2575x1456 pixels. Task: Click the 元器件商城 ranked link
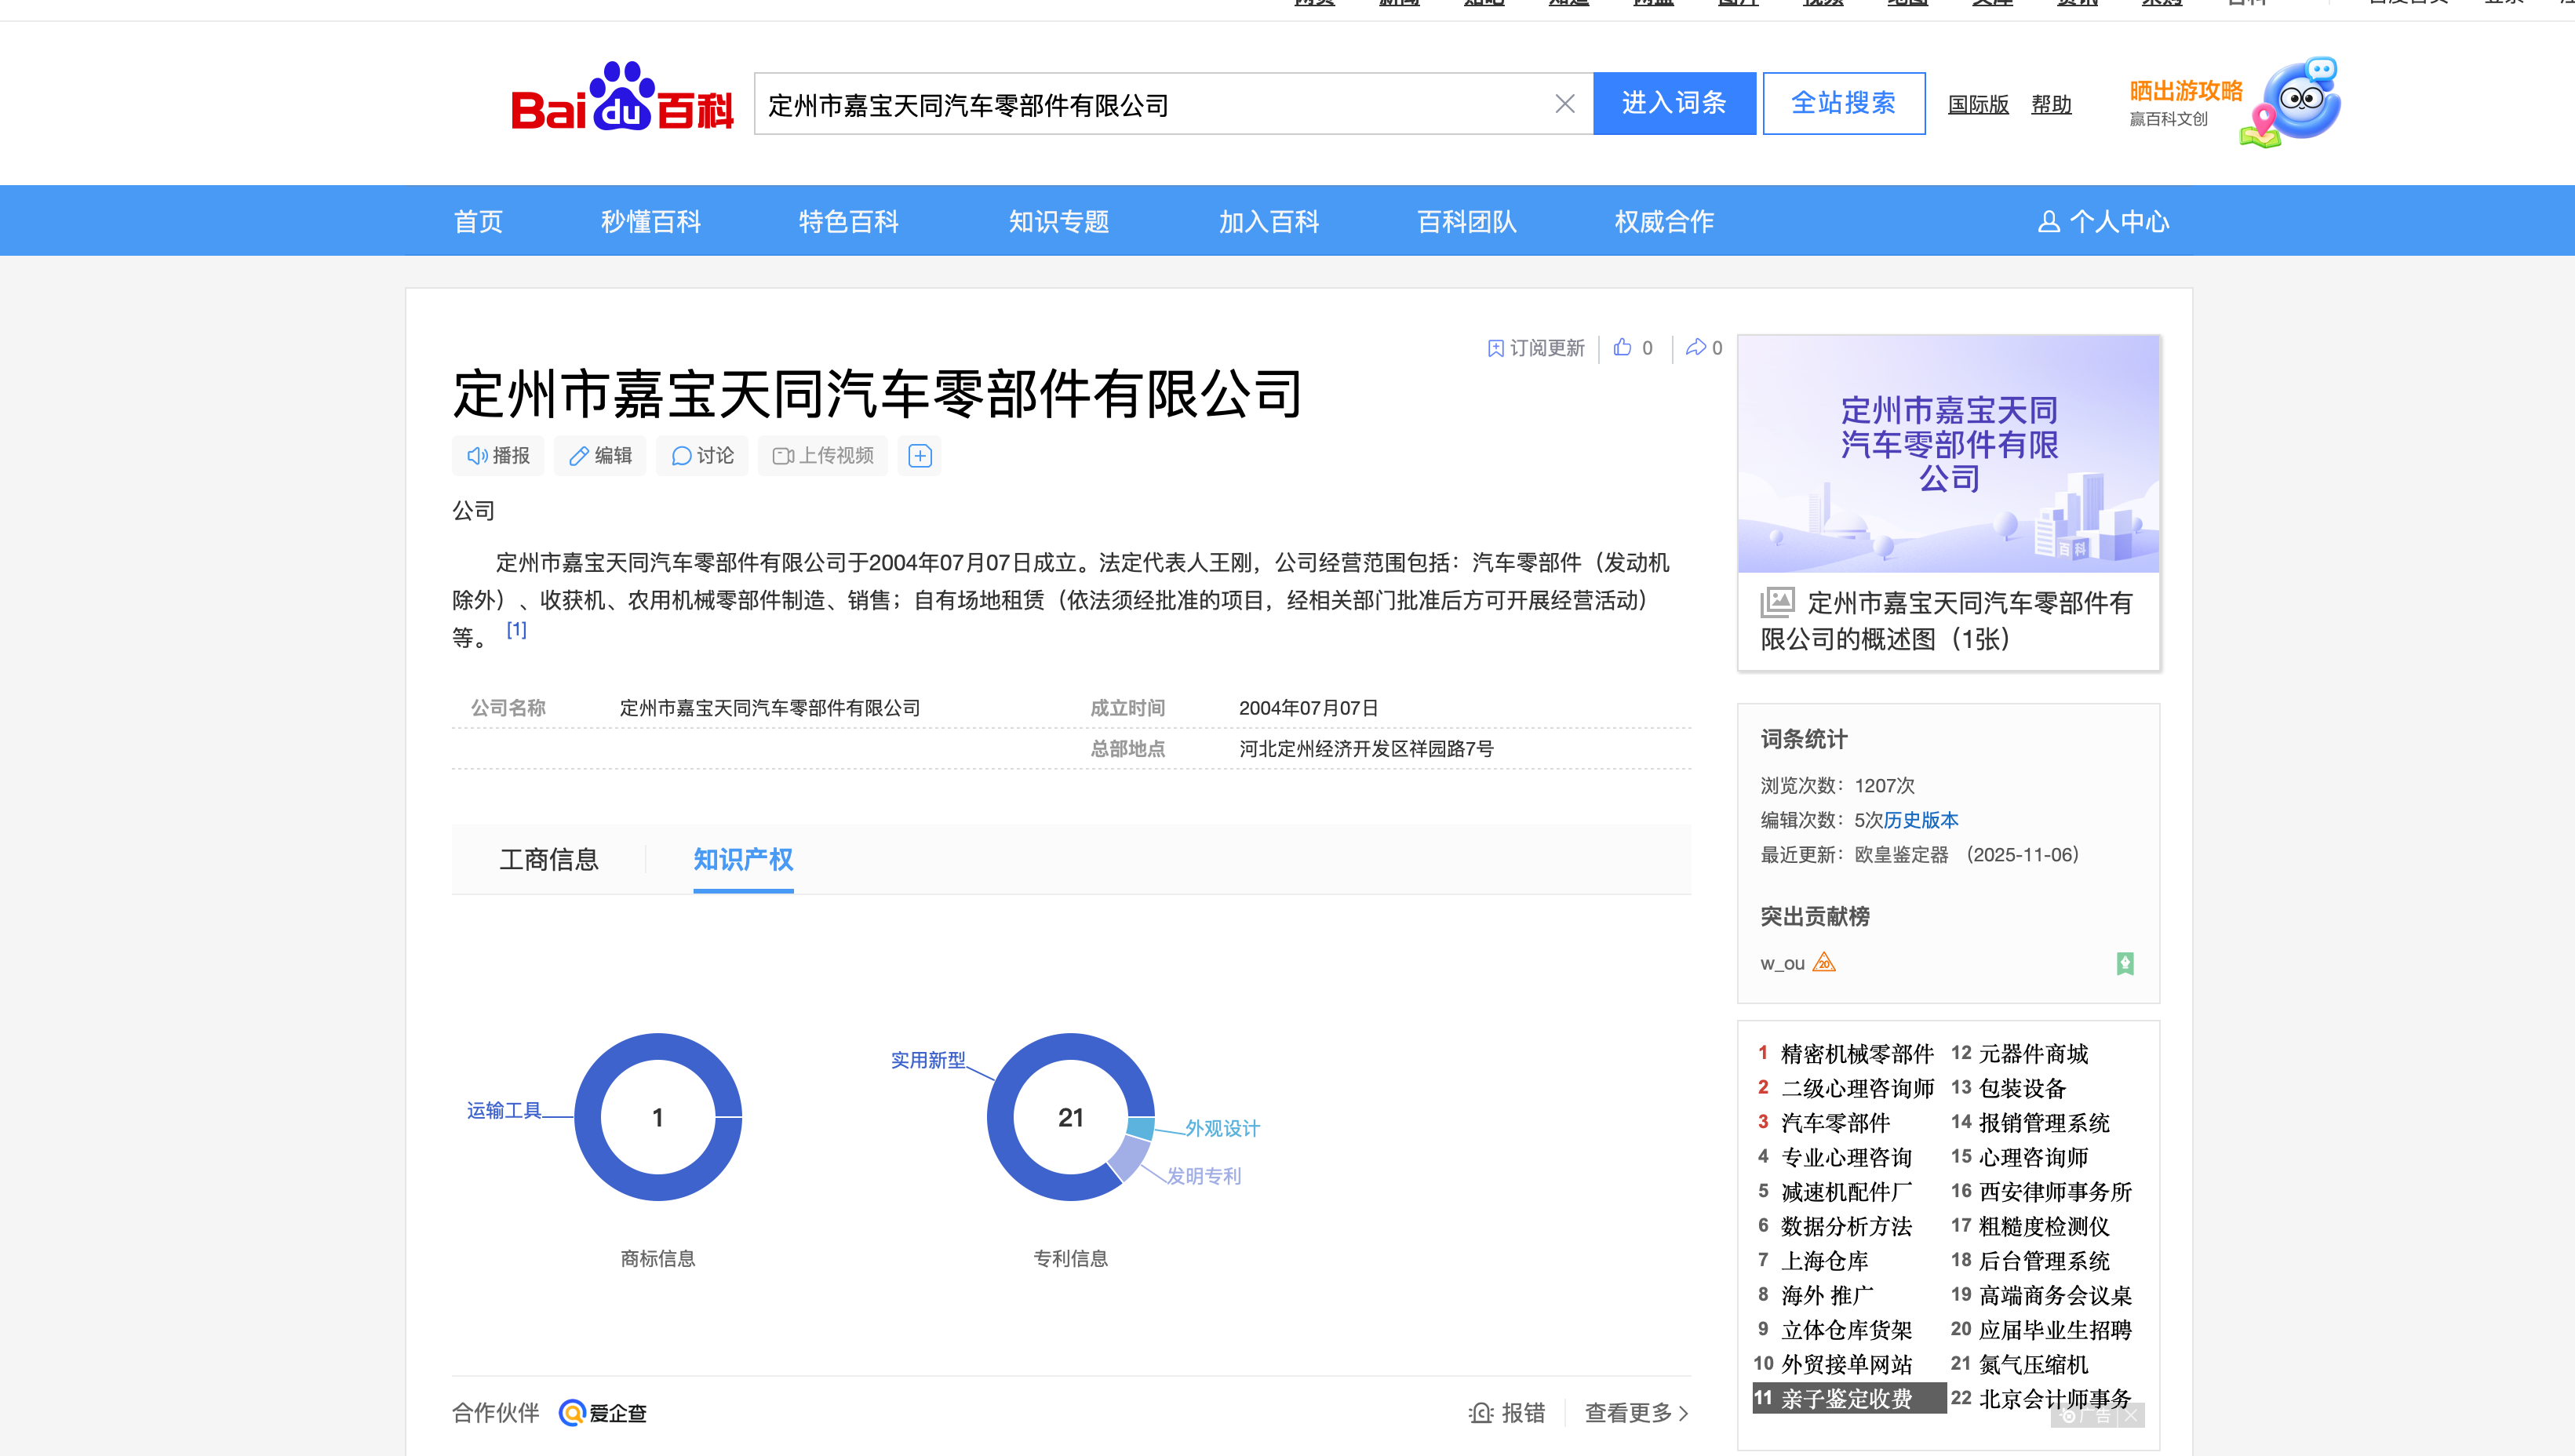[x=2034, y=1054]
